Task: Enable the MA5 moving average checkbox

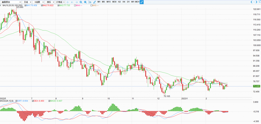Action: tap(91, 5)
